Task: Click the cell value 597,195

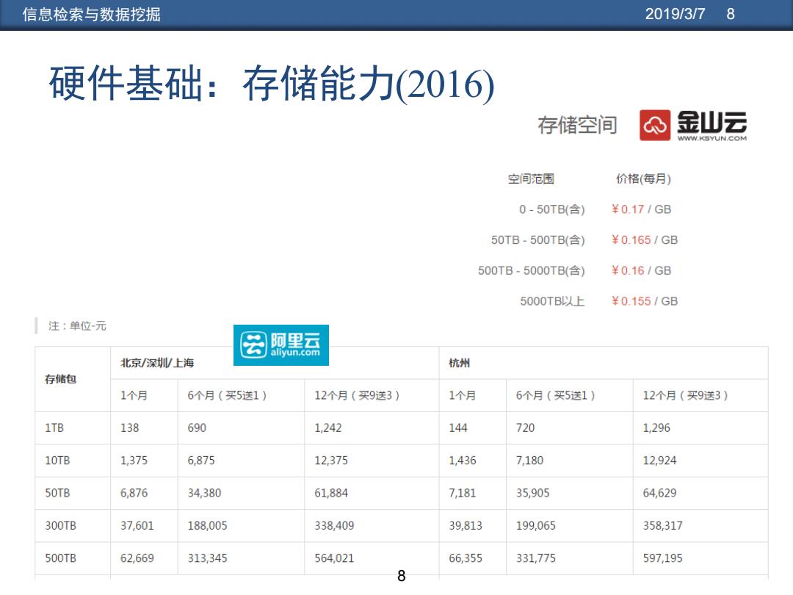Action: (x=662, y=558)
